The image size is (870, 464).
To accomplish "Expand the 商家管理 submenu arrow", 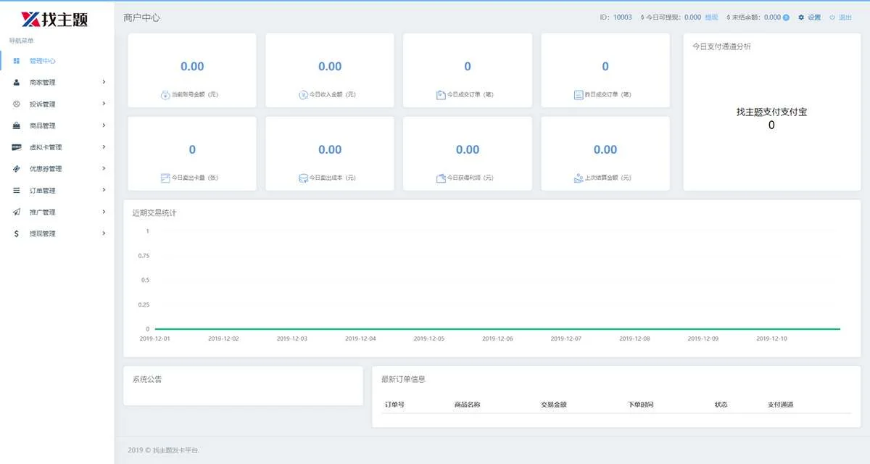I will pos(104,83).
